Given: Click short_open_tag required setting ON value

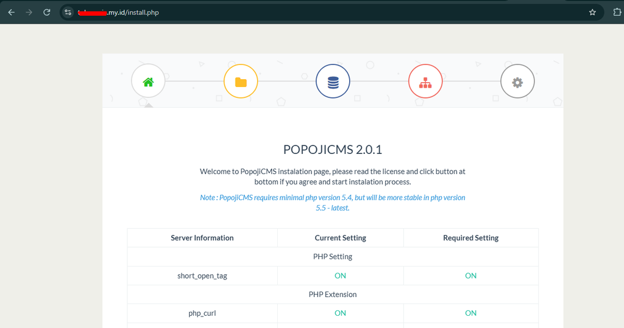Looking at the screenshot, I should coord(471,276).
